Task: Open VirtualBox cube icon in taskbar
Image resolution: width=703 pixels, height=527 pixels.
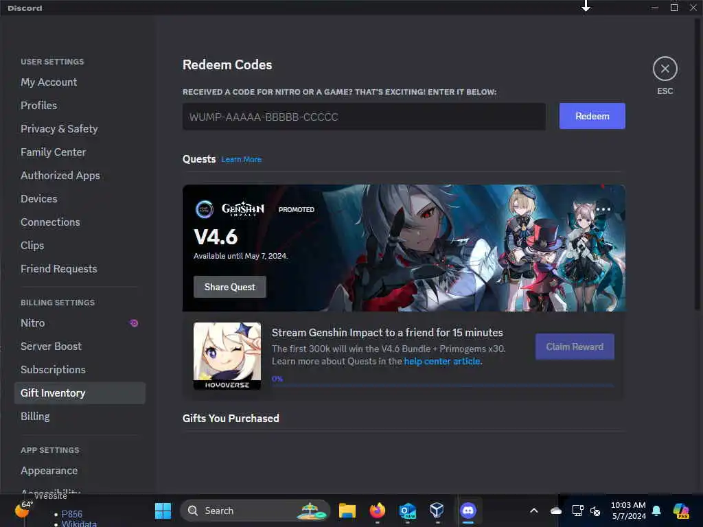Action: click(437, 511)
